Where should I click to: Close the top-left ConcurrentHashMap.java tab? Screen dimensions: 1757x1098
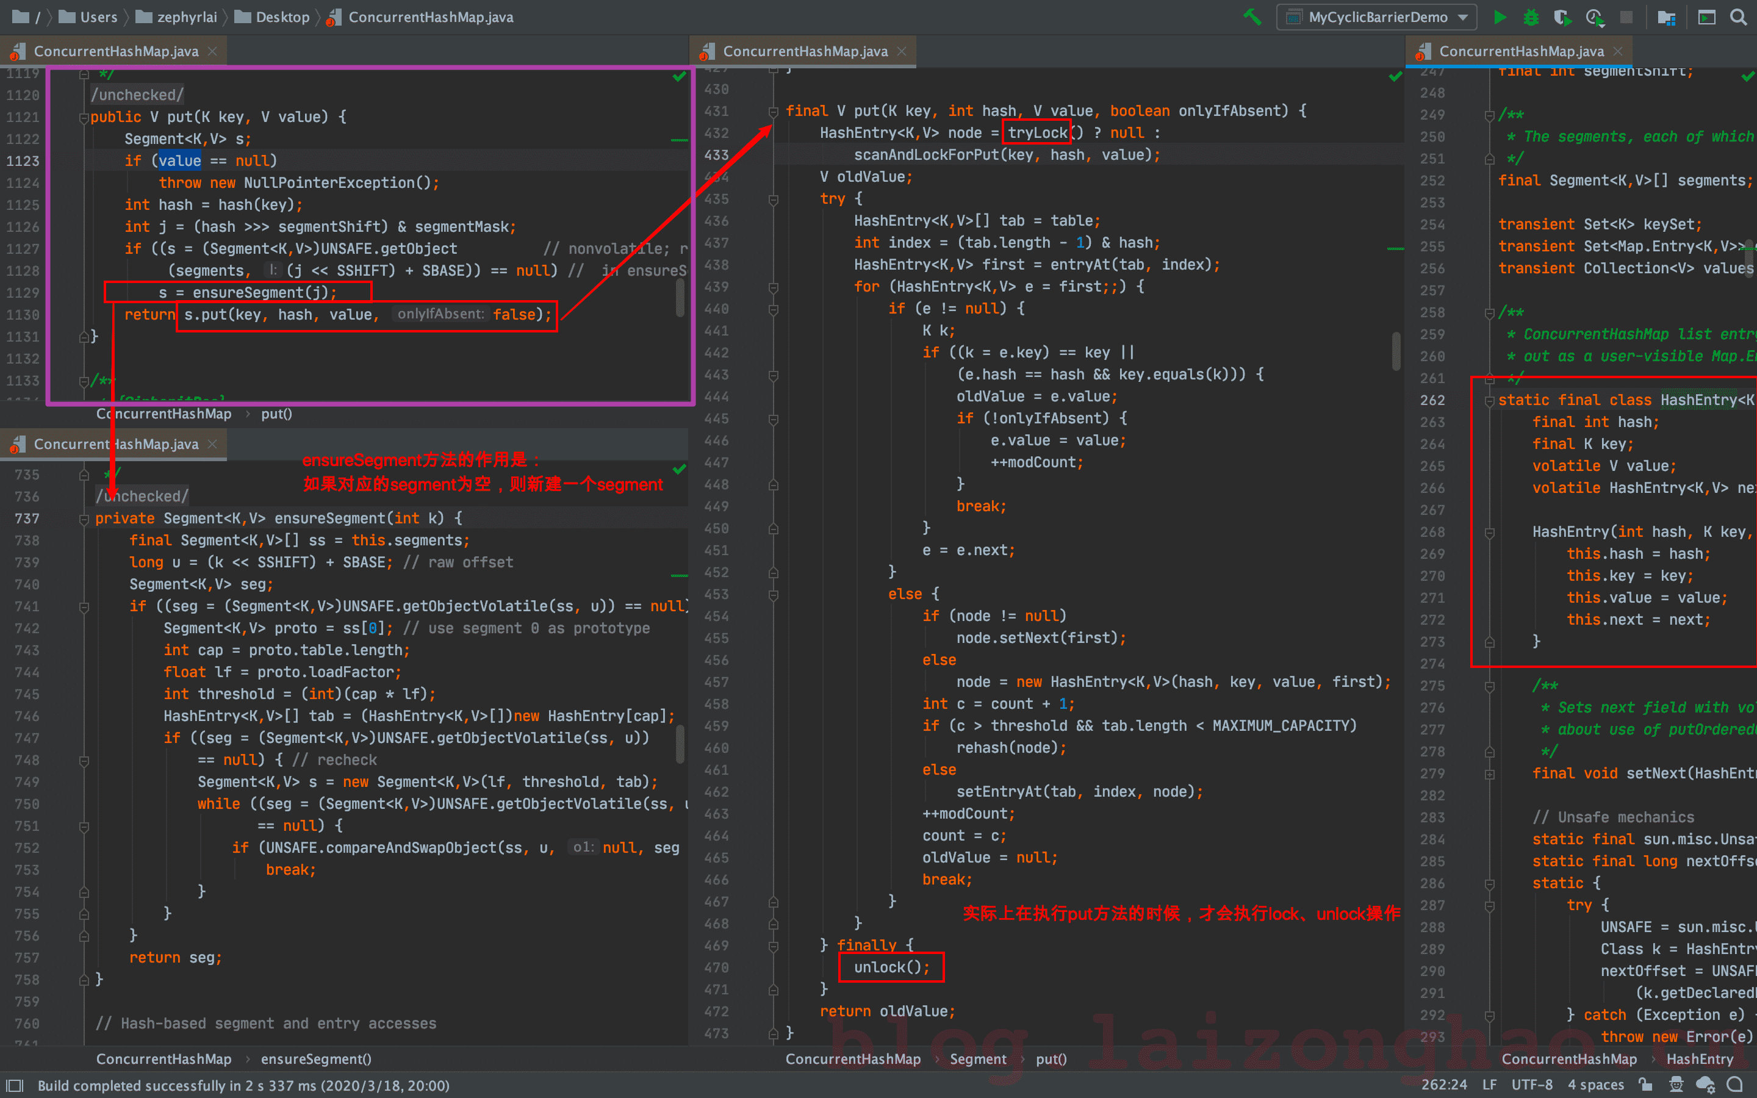tap(213, 52)
